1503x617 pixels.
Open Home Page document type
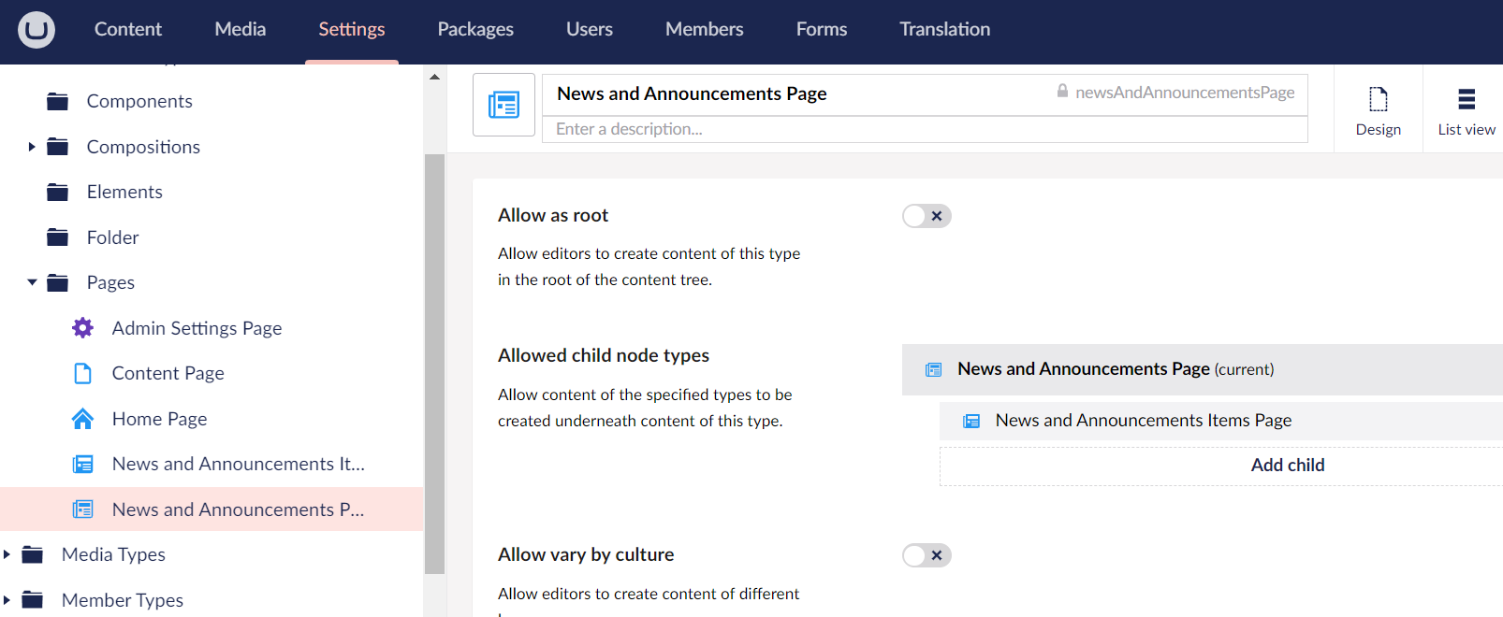point(160,419)
